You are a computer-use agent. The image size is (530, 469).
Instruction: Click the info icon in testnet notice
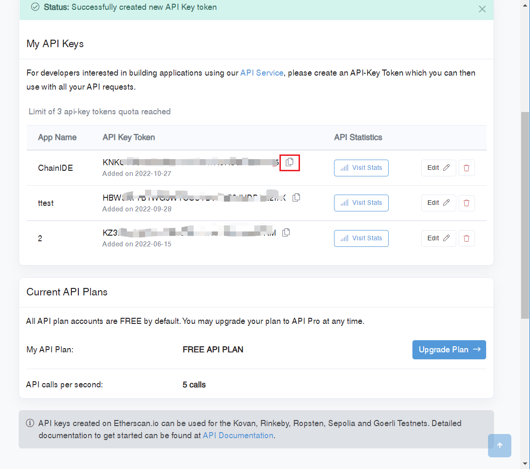click(x=30, y=423)
